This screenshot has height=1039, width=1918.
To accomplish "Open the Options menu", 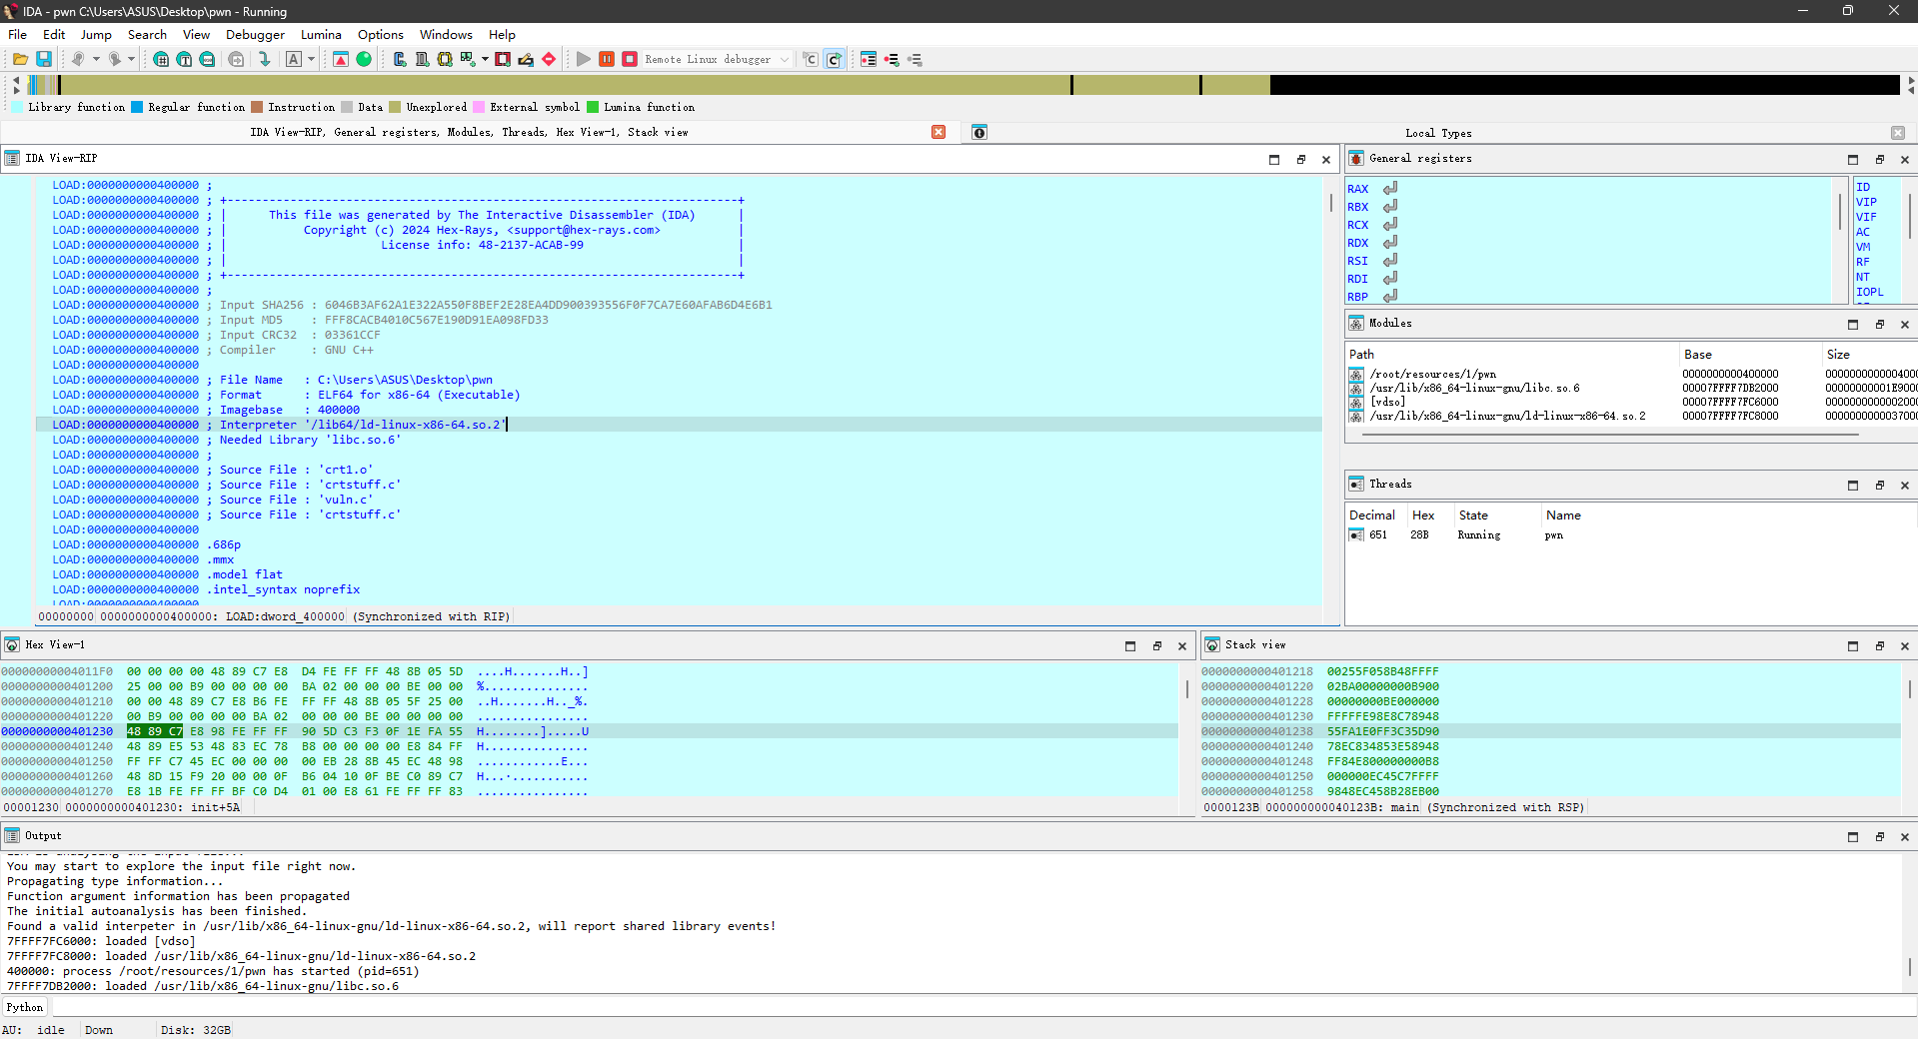I will [x=381, y=35].
